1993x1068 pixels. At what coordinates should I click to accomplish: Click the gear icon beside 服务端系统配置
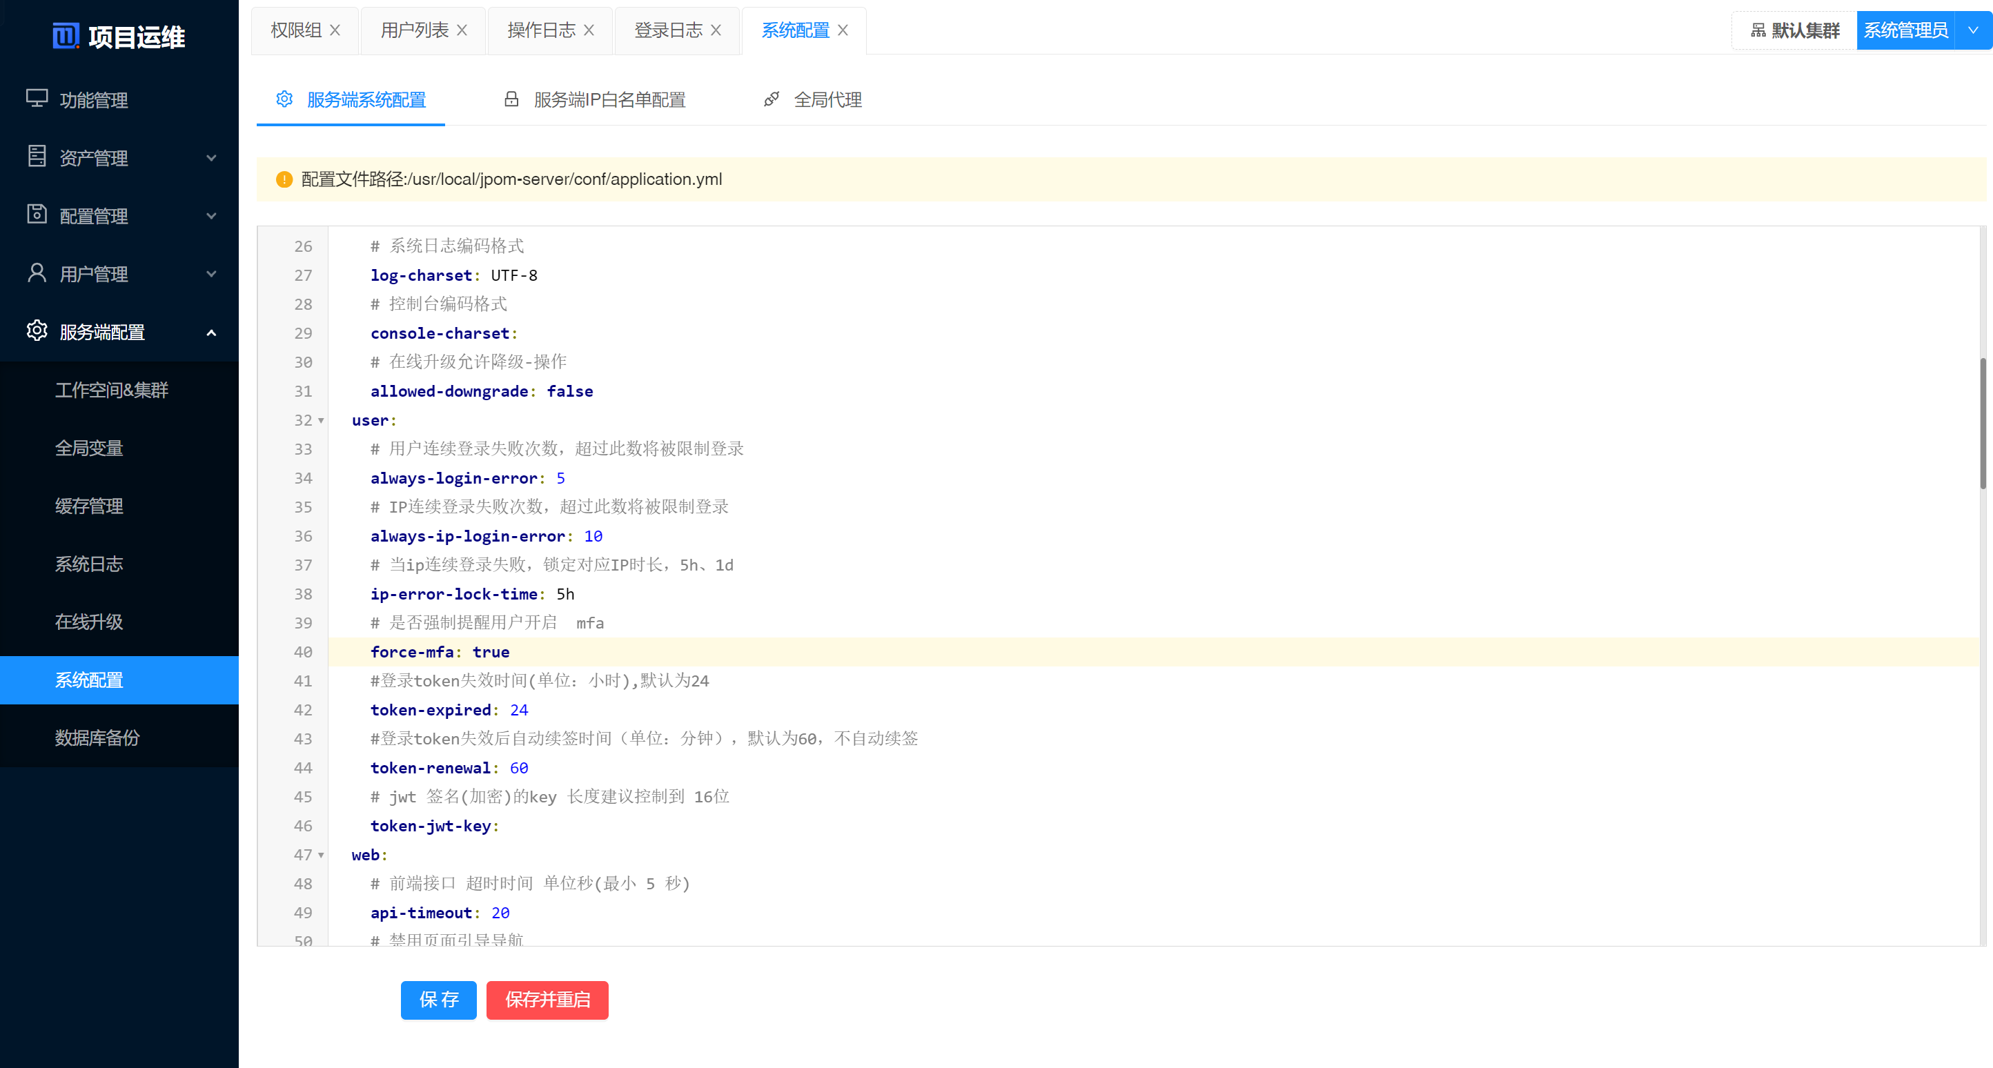click(x=284, y=99)
